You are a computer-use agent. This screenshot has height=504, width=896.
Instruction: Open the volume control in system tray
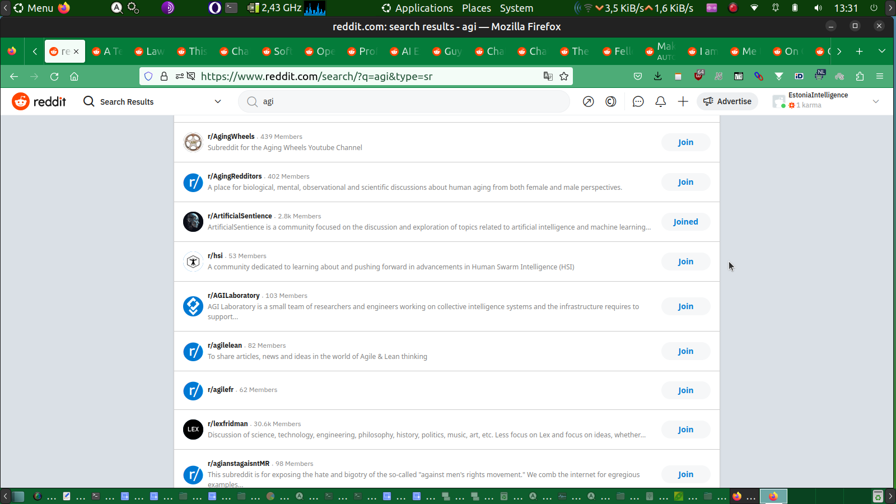[818, 8]
